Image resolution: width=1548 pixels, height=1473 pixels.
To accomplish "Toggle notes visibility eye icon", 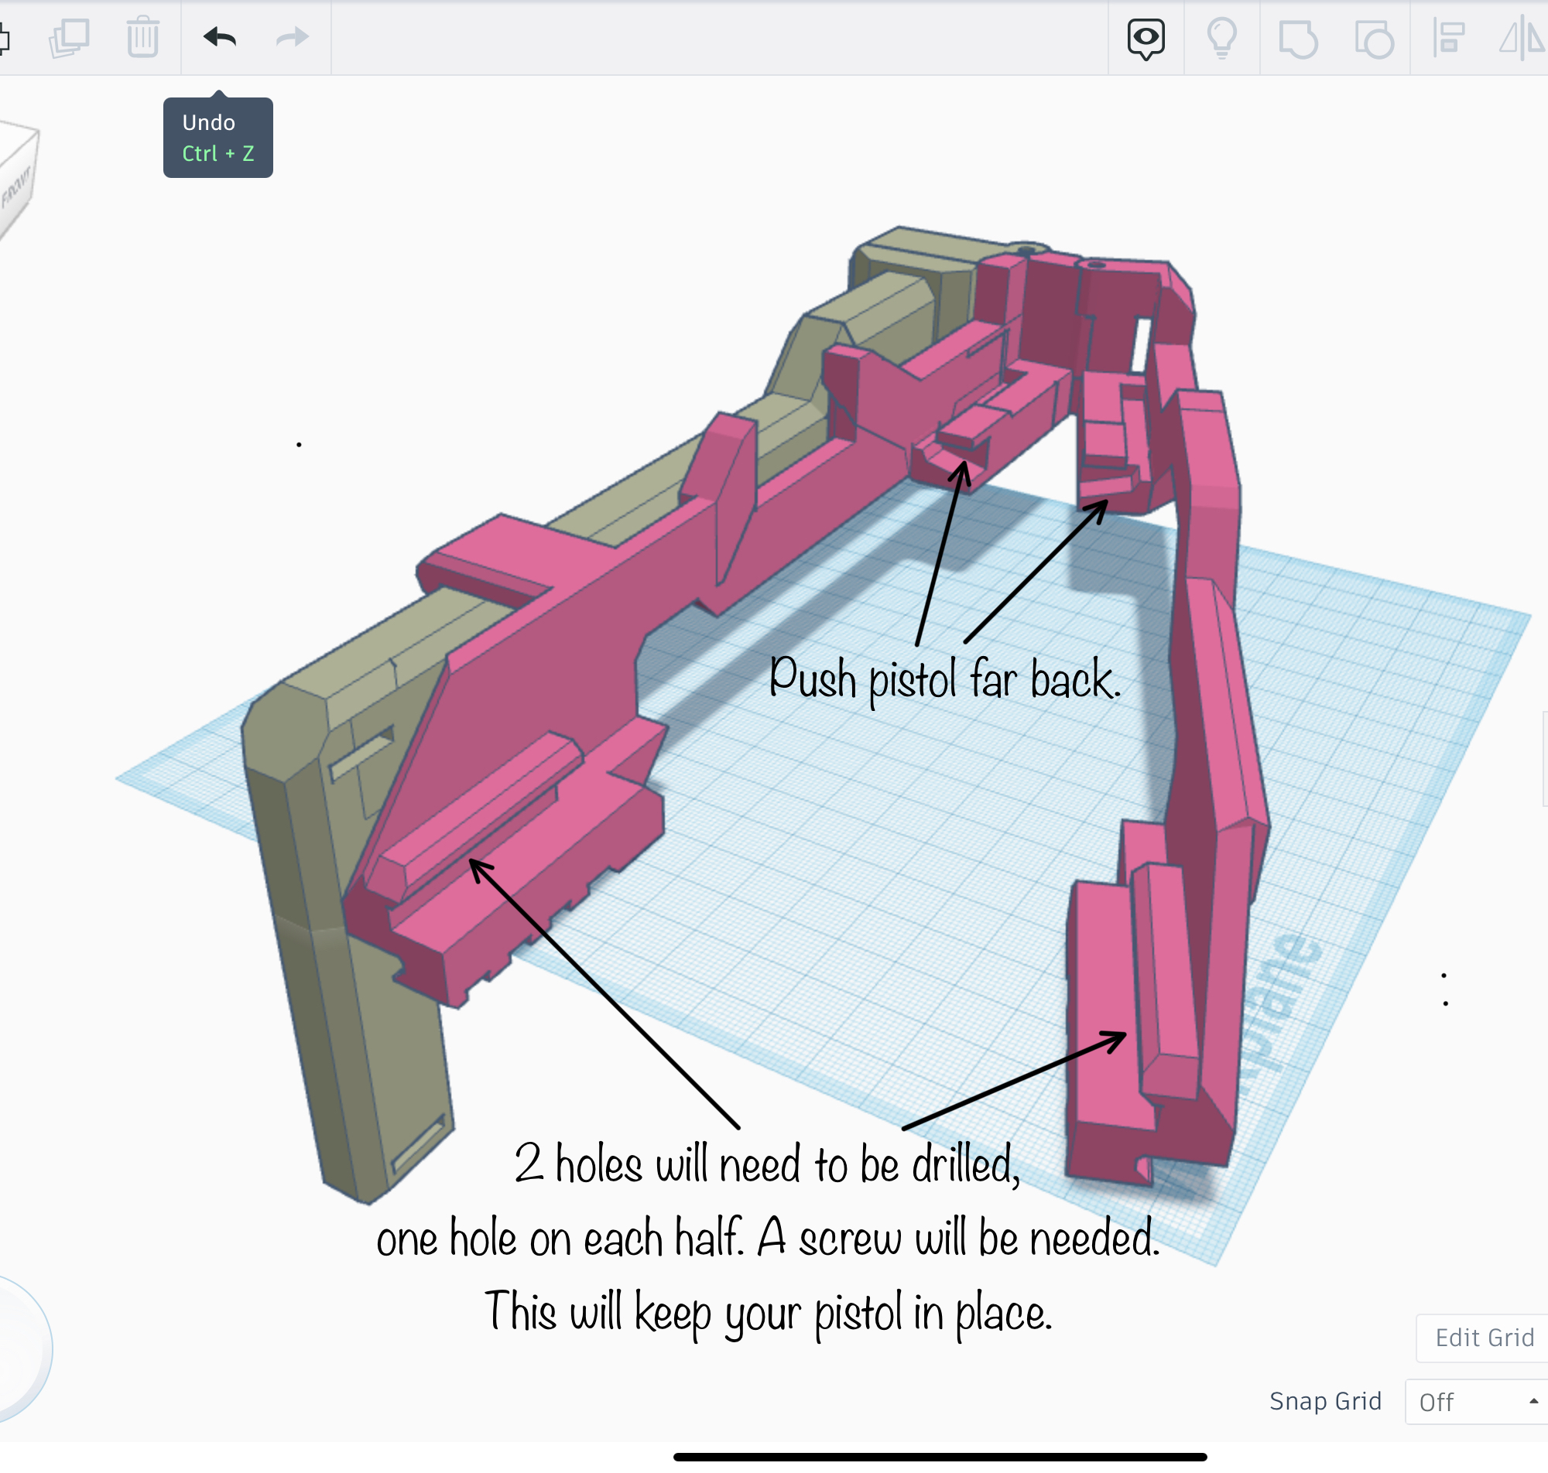I will [1146, 39].
